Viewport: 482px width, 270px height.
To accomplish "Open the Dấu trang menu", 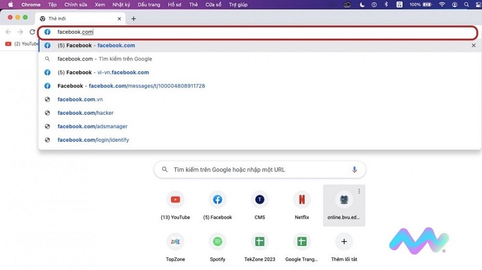I will click(x=149, y=4).
